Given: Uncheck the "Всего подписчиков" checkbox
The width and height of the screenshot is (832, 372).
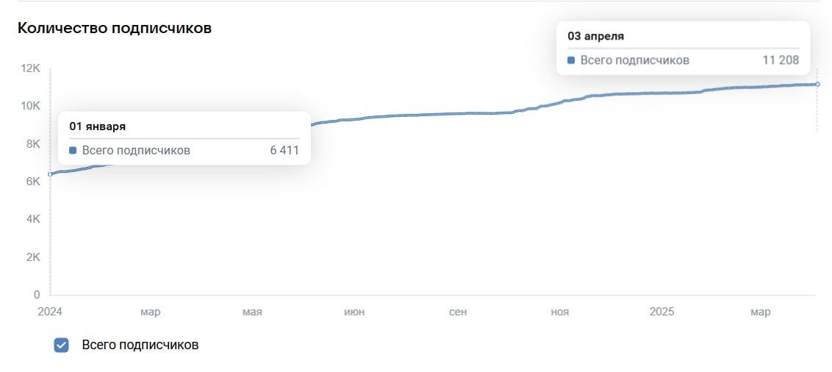Looking at the screenshot, I should [62, 345].
